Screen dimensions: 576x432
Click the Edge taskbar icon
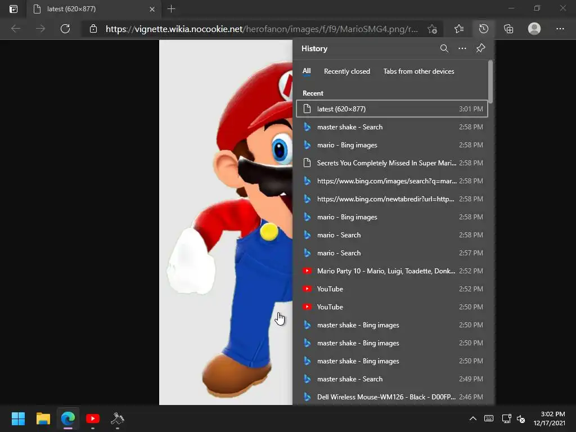pyautogui.click(x=68, y=418)
